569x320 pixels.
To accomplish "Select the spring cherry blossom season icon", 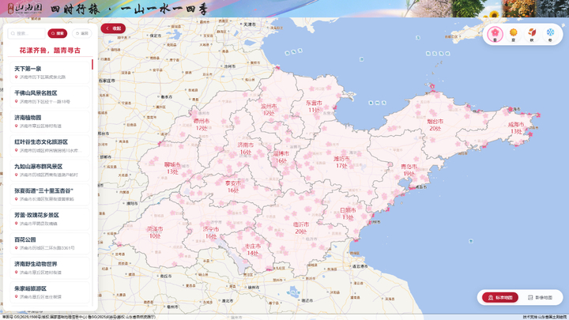I will tap(495, 34).
